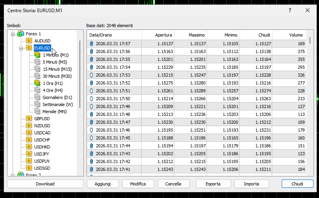Image resolution: width=319 pixels, height=198 pixels.
Task: Click the Modifica button
Action: tap(138, 184)
